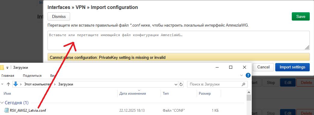Image resolution: width=314 pixels, height=115 pixels.
Task: Open the quick access toolbar dropdown arrow
Action: tap(8, 68)
